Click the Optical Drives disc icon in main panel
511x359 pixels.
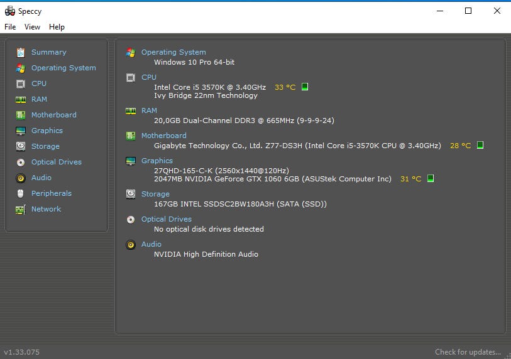(131, 220)
